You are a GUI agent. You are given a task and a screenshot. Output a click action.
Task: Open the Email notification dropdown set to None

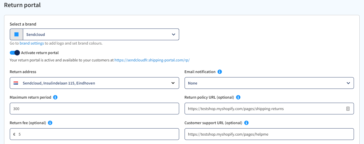[x=269, y=83]
